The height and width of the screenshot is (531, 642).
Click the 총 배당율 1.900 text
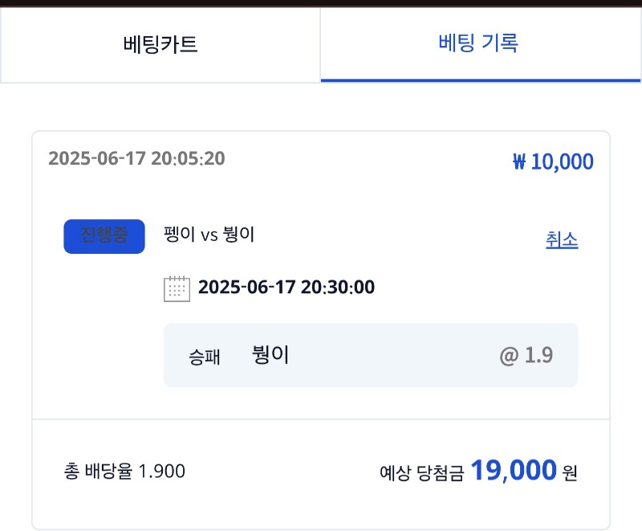pos(124,472)
